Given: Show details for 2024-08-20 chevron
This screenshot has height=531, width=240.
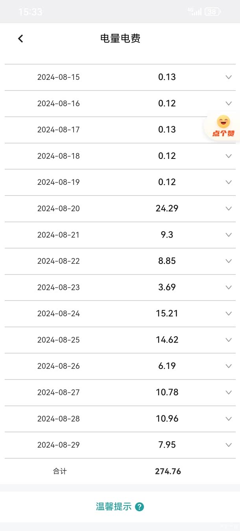Looking at the screenshot, I should coord(229,208).
